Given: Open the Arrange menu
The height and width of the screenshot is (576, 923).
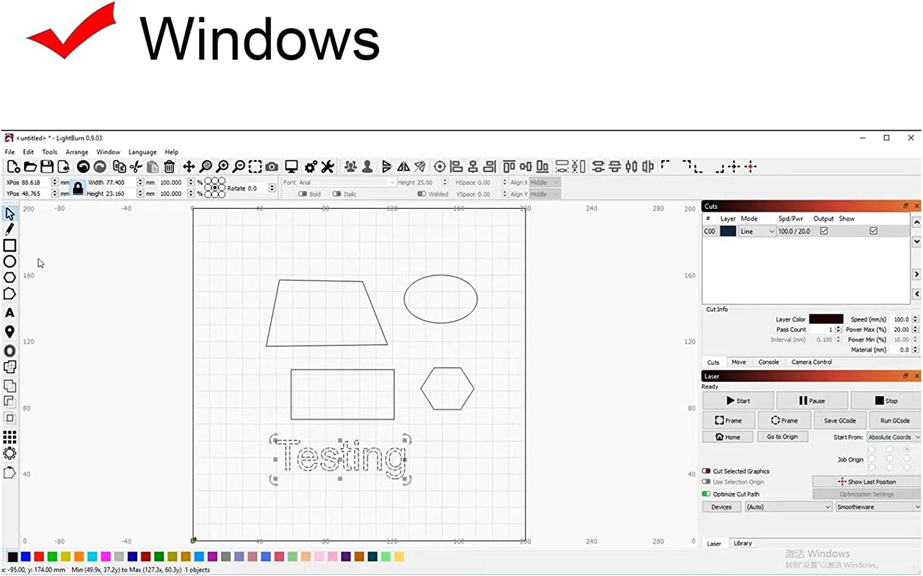Looking at the screenshot, I should coord(77,152).
